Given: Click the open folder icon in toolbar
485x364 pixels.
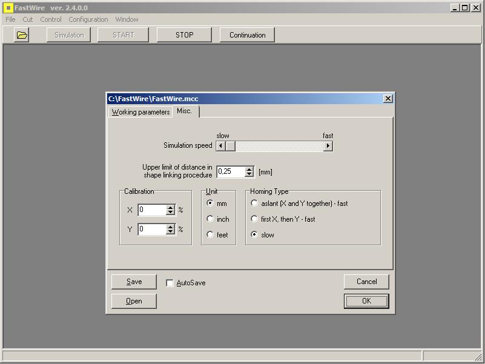Looking at the screenshot, I should [x=22, y=35].
